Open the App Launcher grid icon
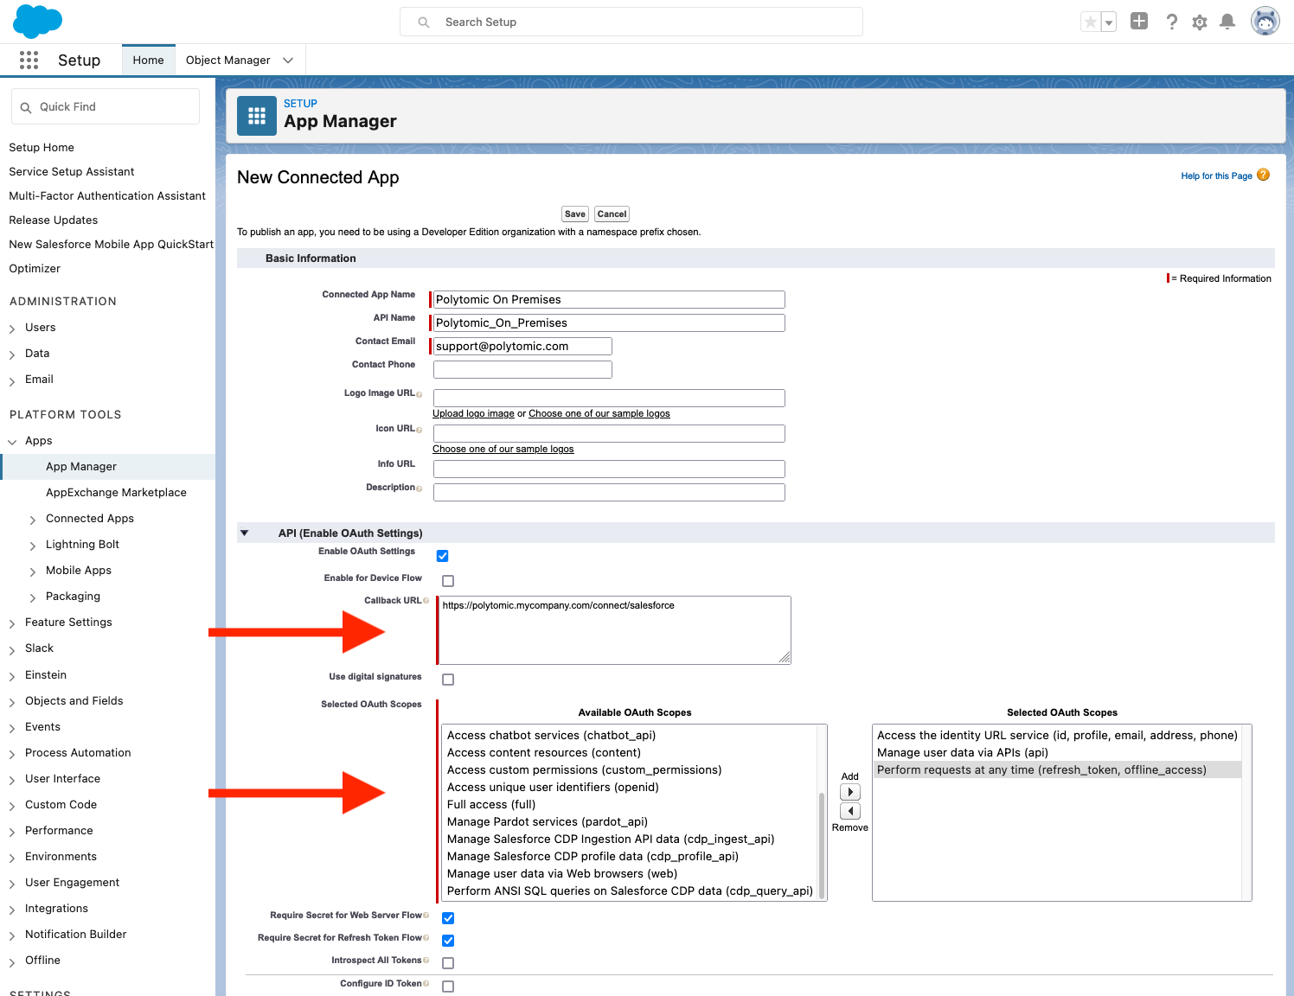 [29, 60]
